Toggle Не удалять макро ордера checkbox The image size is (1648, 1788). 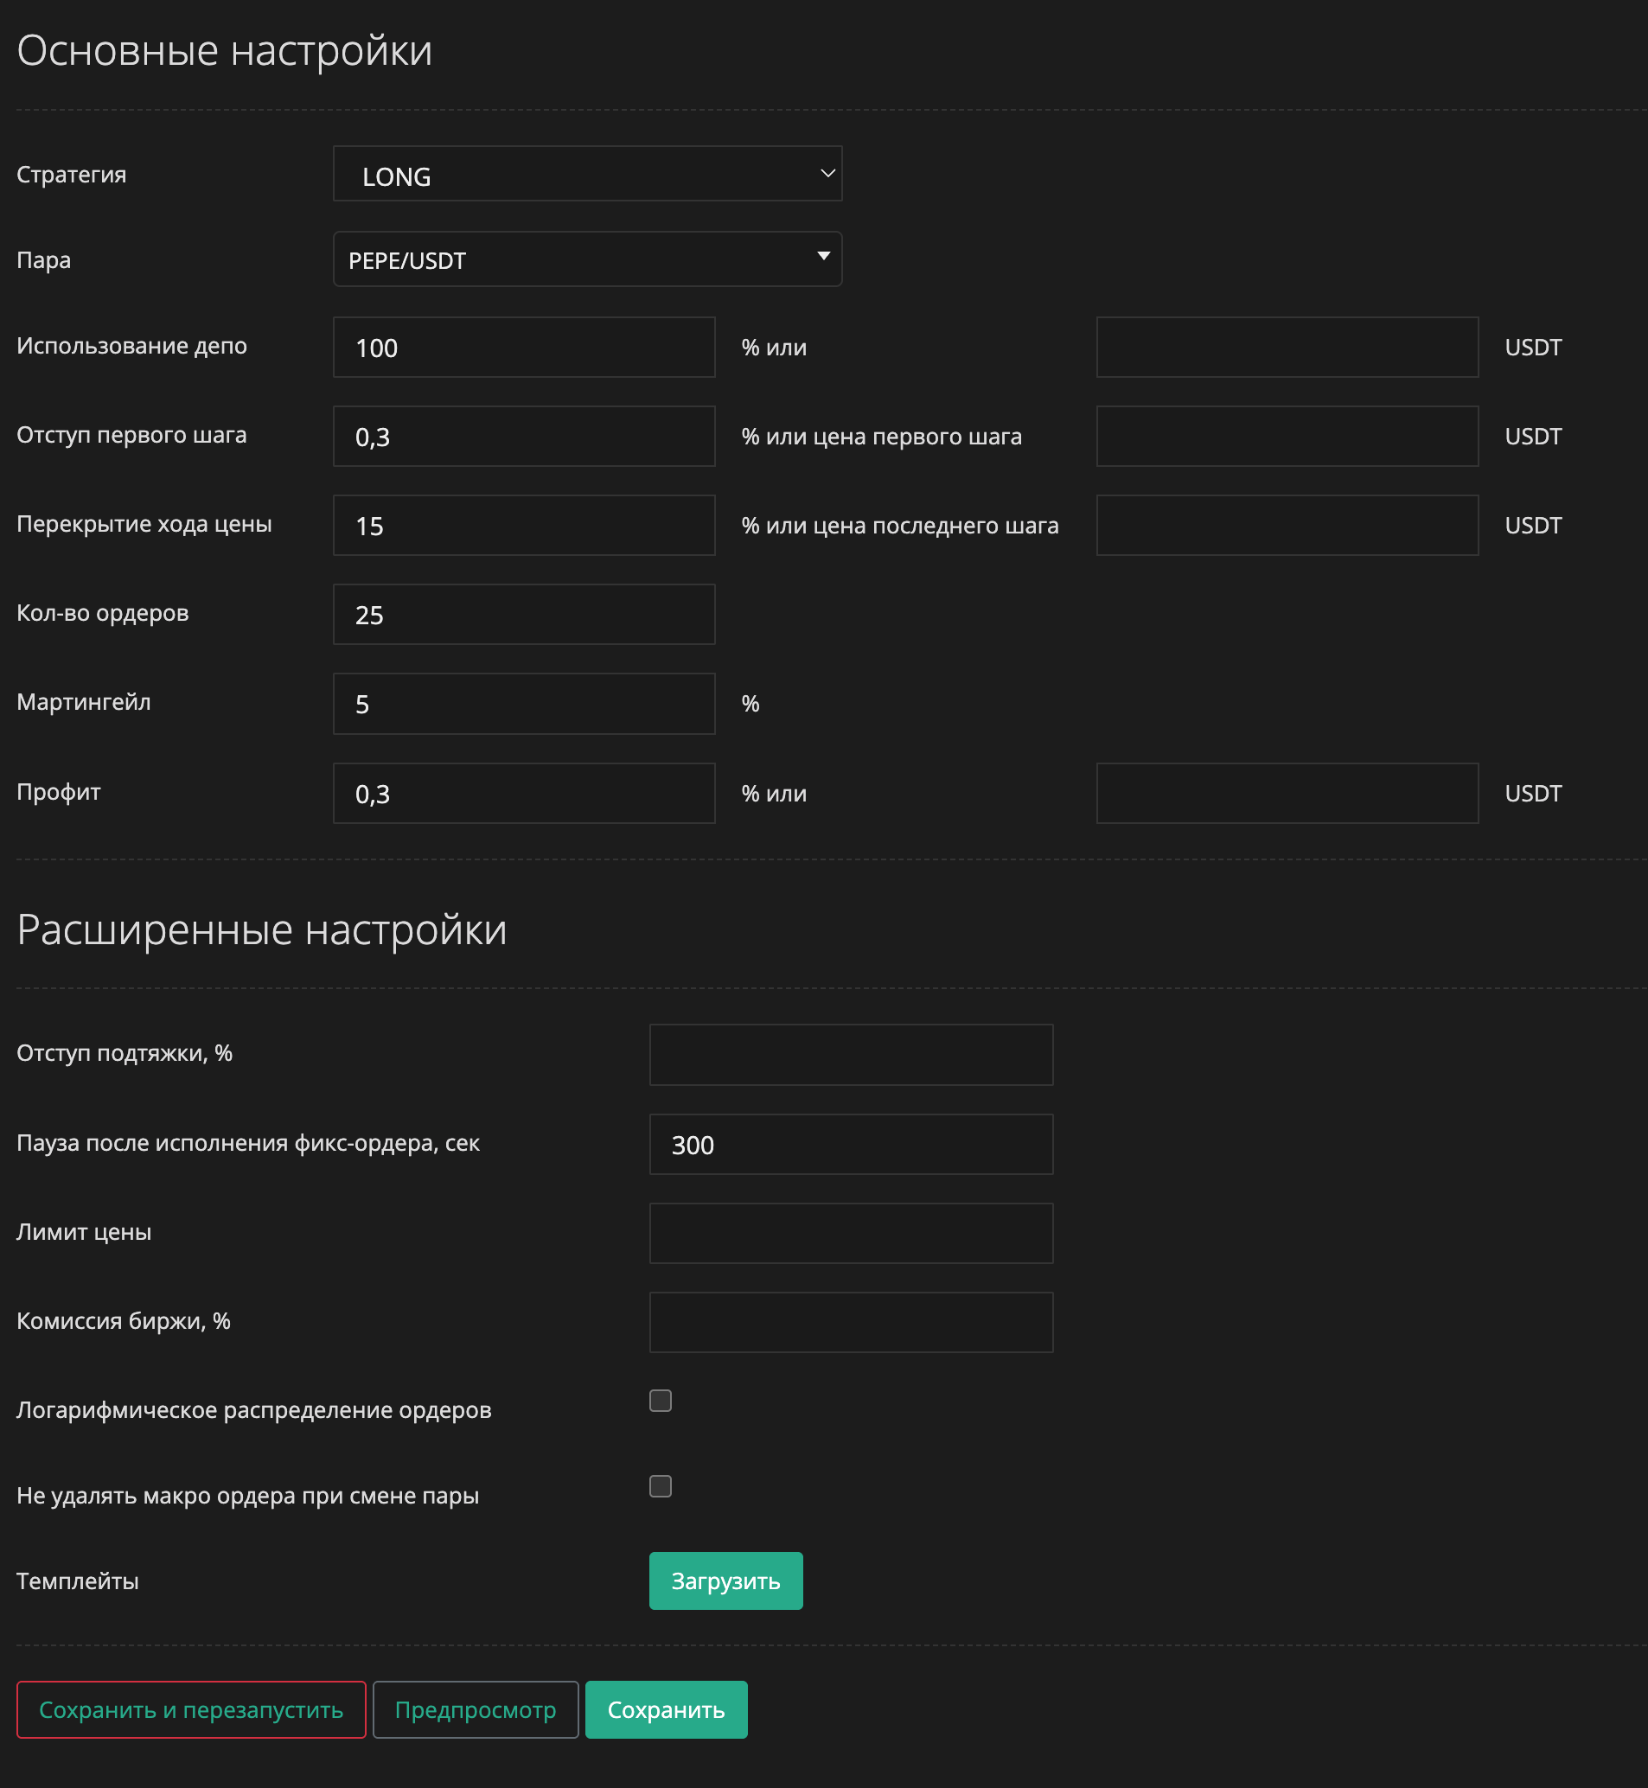660,1486
